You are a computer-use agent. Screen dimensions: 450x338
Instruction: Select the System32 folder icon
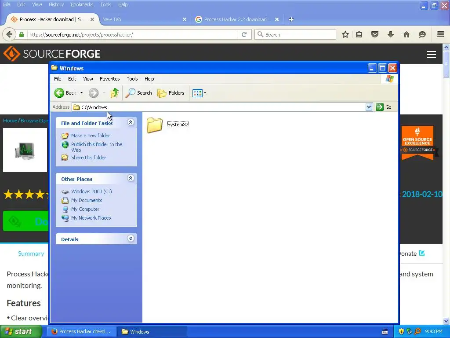pyautogui.click(x=155, y=125)
